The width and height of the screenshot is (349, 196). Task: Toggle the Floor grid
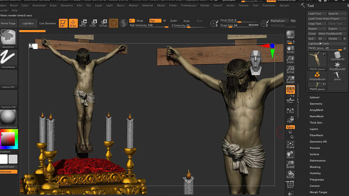point(290,99)
